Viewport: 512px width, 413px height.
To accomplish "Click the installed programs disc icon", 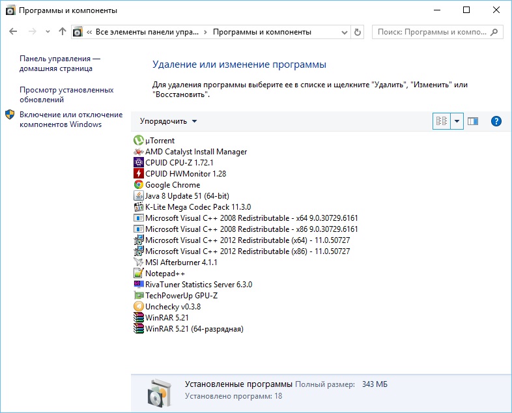I will pyautogui.click(x=160, y=393).
